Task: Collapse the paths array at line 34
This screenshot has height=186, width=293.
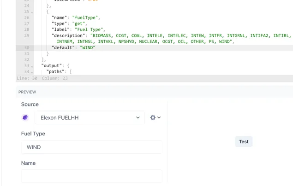Action: tap(32, 72)
